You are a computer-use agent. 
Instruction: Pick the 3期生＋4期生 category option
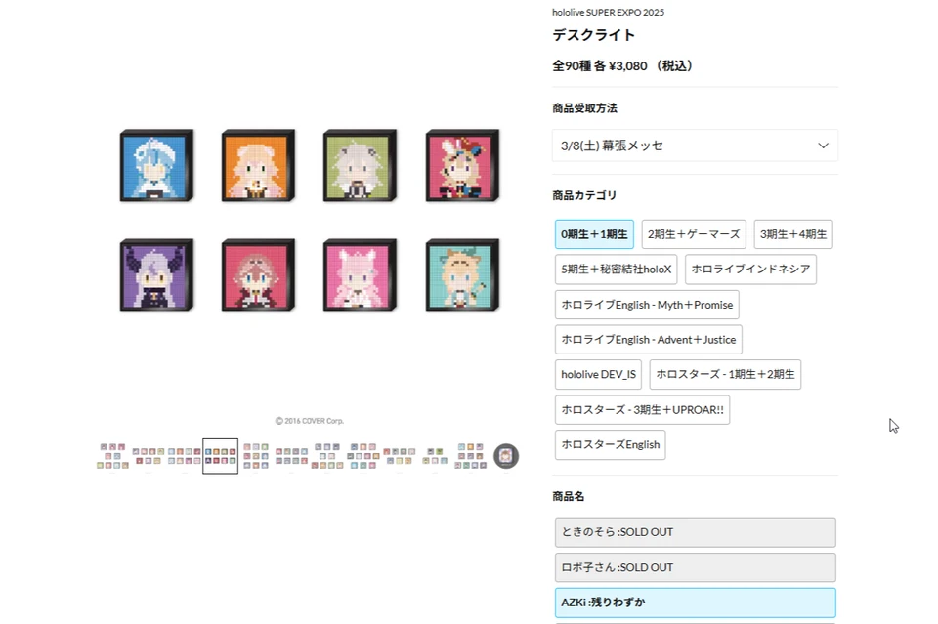tap(793, 234)
